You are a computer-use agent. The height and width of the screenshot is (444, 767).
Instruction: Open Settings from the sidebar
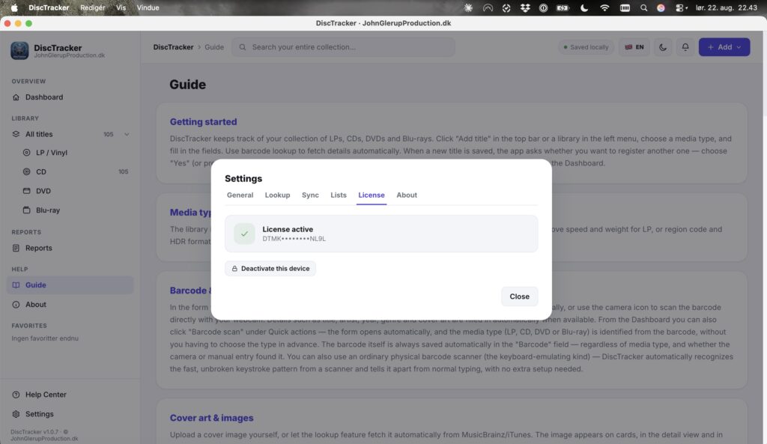pos(70,414)
